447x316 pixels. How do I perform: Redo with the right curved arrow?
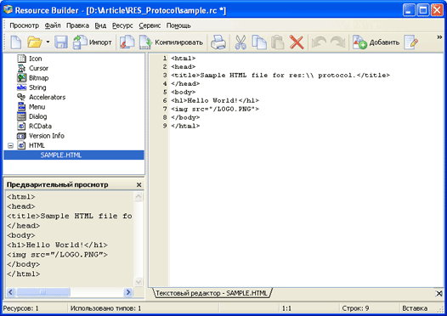coord(338,42)
